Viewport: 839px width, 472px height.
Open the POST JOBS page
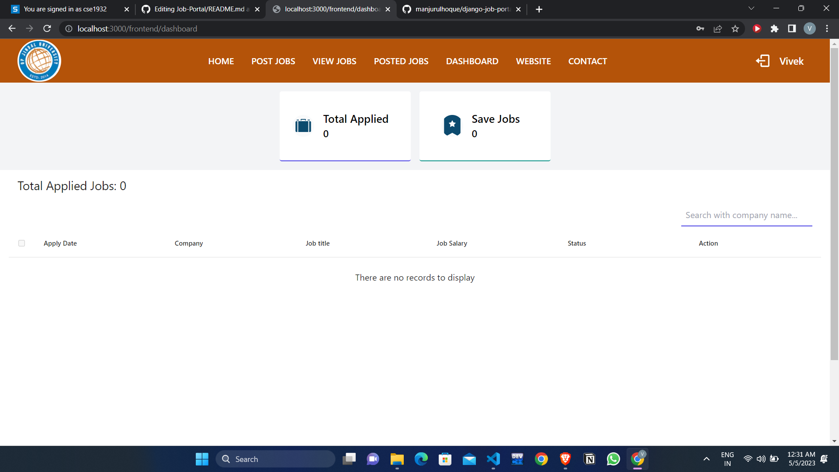[x=273, y=61]
